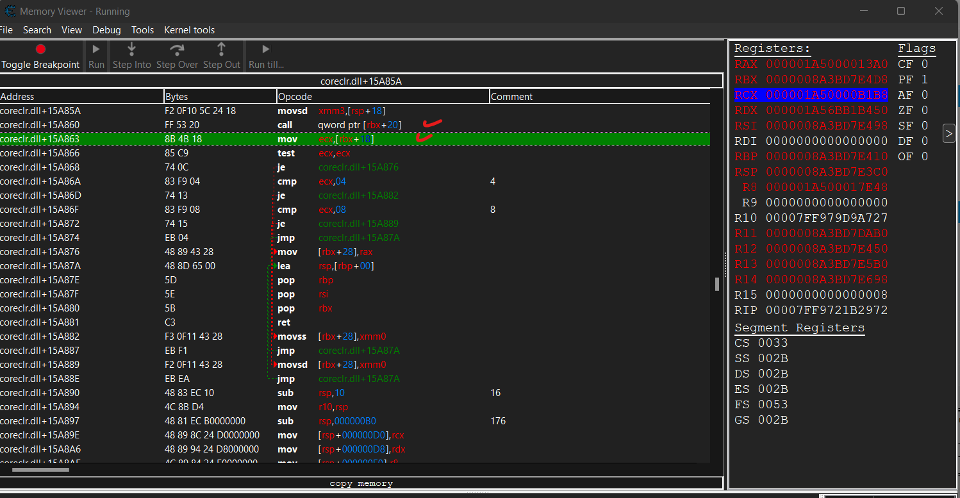Click the Step Over toolbar button

pyautogui.click(x=177, y=56)
